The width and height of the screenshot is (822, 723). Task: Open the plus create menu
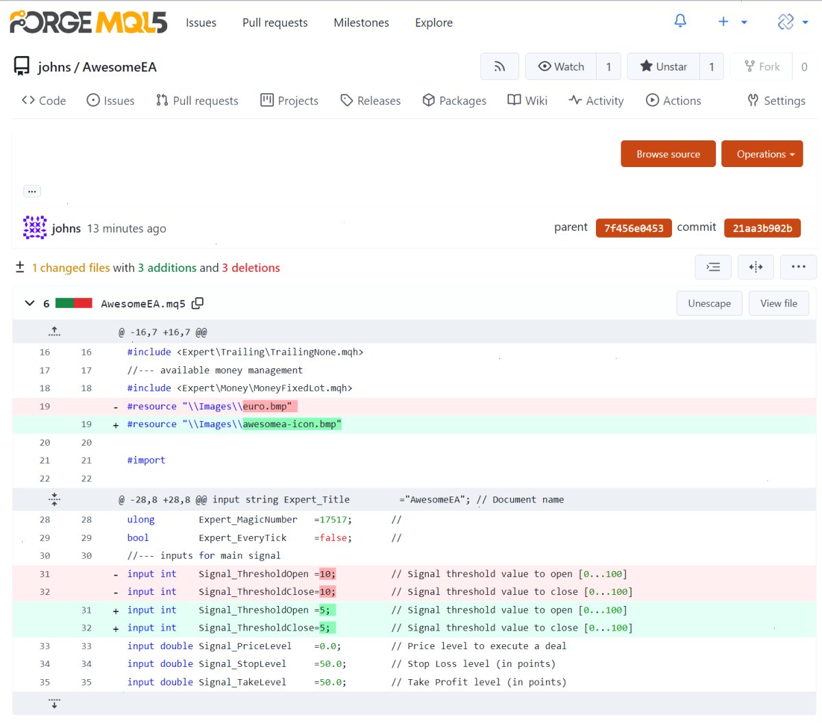click(x=732, y=22)
